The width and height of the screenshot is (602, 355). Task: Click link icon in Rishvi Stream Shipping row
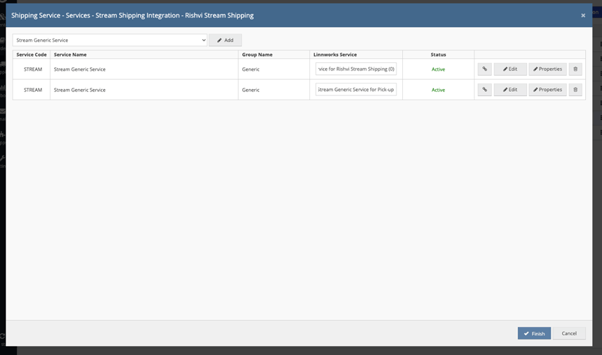tap(484, 69)
